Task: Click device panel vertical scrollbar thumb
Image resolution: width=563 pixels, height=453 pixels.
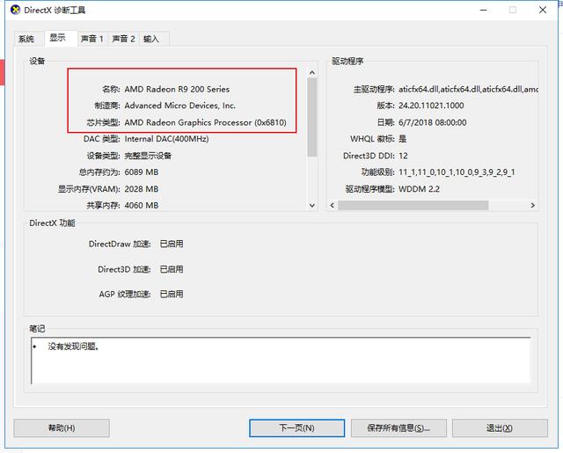Action: (x=312, y=117)
